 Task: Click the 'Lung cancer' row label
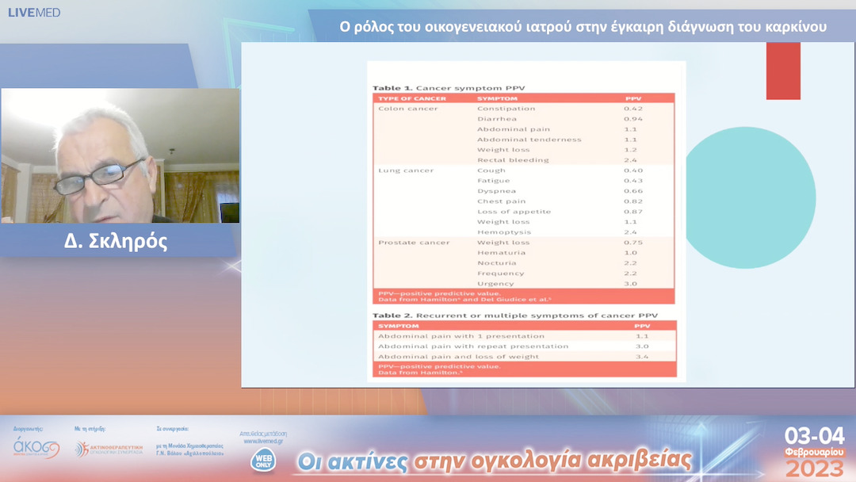click(x=406, y=170)
